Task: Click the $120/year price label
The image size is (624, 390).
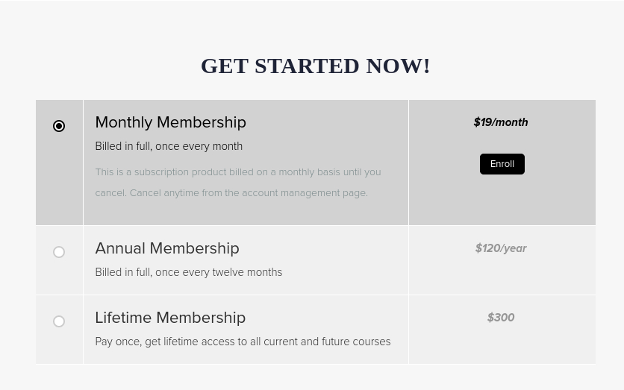Action: [501, 248]
